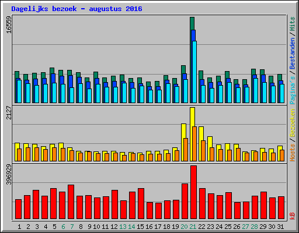
Task: Click the red "kB" legend label
Action: click(293, 216)
